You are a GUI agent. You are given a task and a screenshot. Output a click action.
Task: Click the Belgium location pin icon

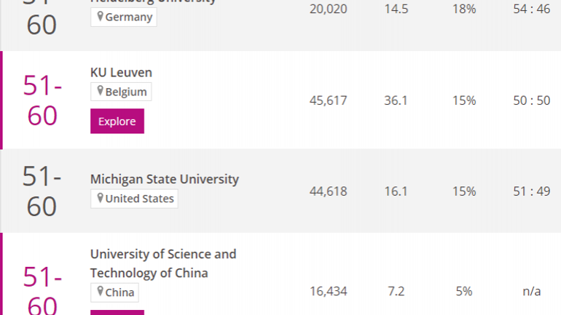tap(101, 91)
